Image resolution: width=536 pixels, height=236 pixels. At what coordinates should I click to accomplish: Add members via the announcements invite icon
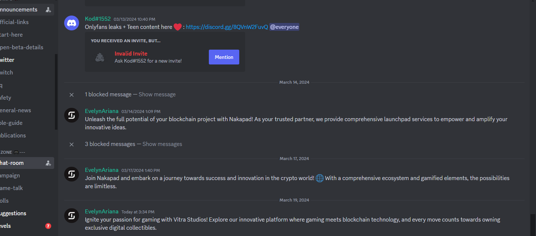tap(48, 10)
